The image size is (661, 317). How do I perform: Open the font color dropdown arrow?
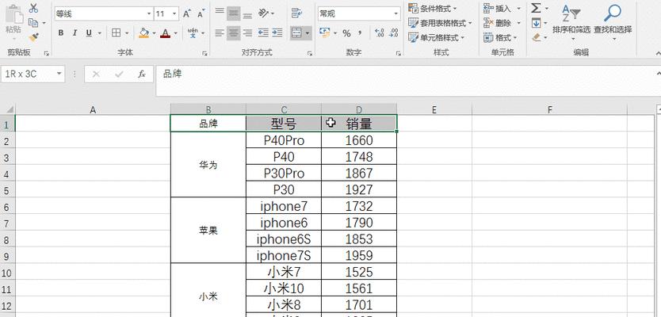(x=176, y=32)
